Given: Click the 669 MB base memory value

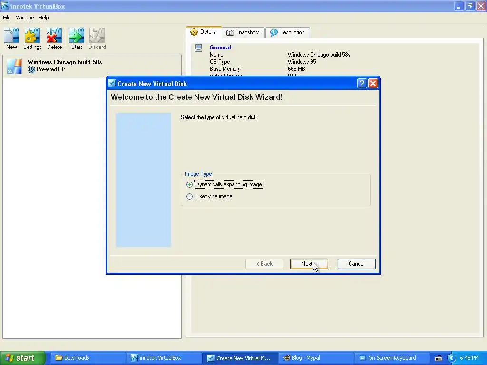Looking at the screenshot, I should (x=296, y=69).
